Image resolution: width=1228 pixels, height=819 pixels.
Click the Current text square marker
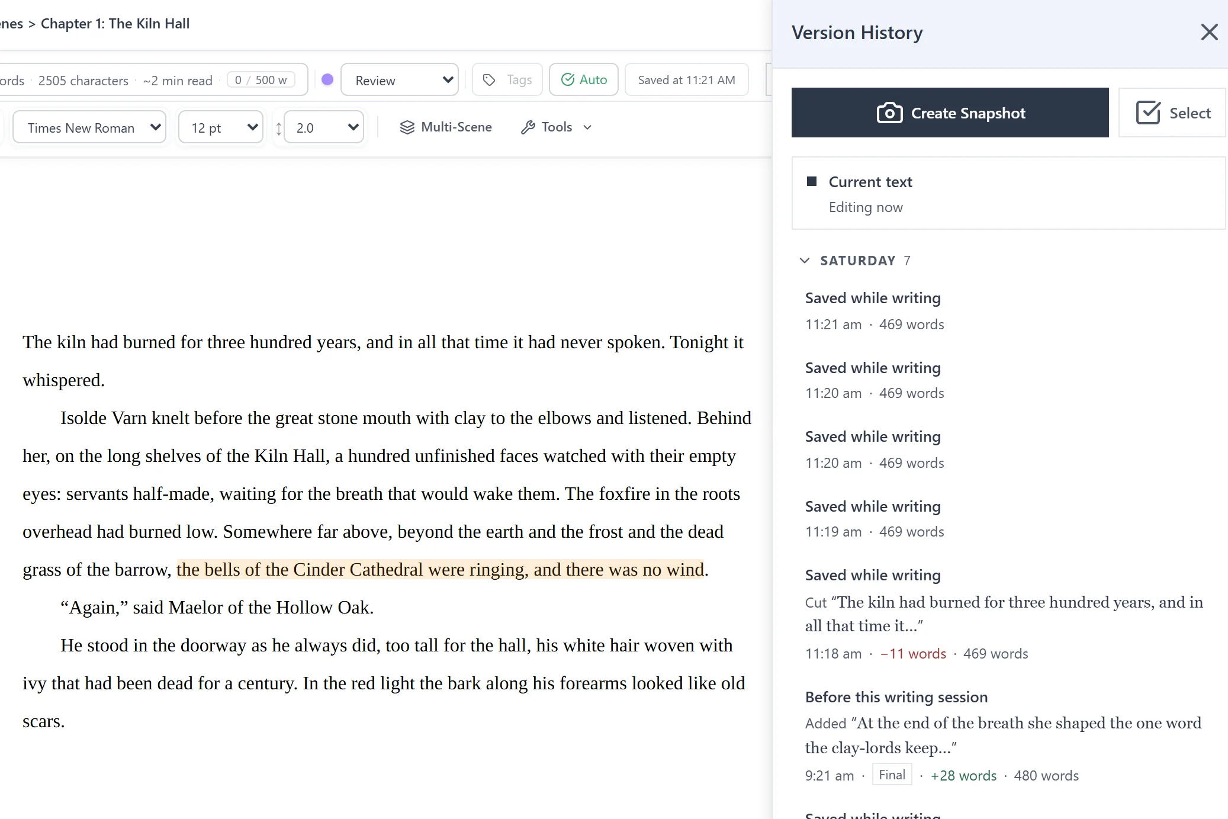[812, 181]
